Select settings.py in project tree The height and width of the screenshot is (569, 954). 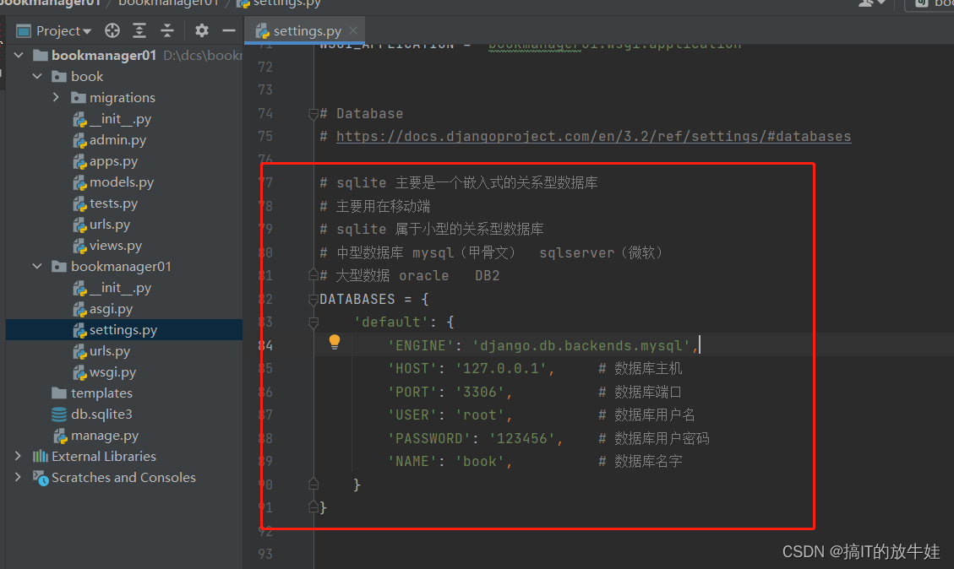pyautogui.click(x=123, y=330)
